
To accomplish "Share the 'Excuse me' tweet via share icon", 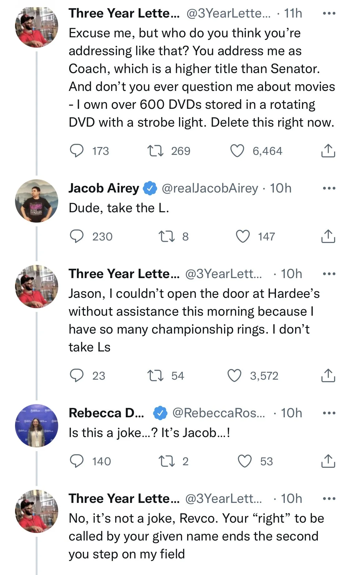I will (328, 151).
